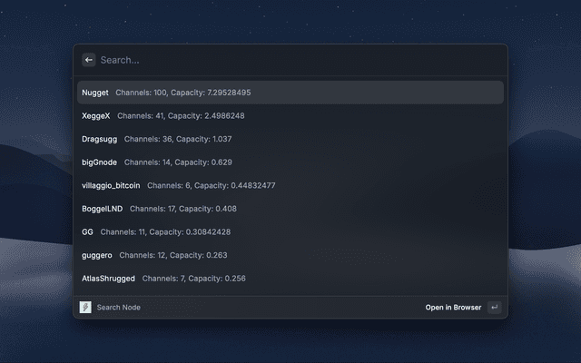581x363 pixels.
Task: Click the back arrow icon
Action: [x=89, y=60]
